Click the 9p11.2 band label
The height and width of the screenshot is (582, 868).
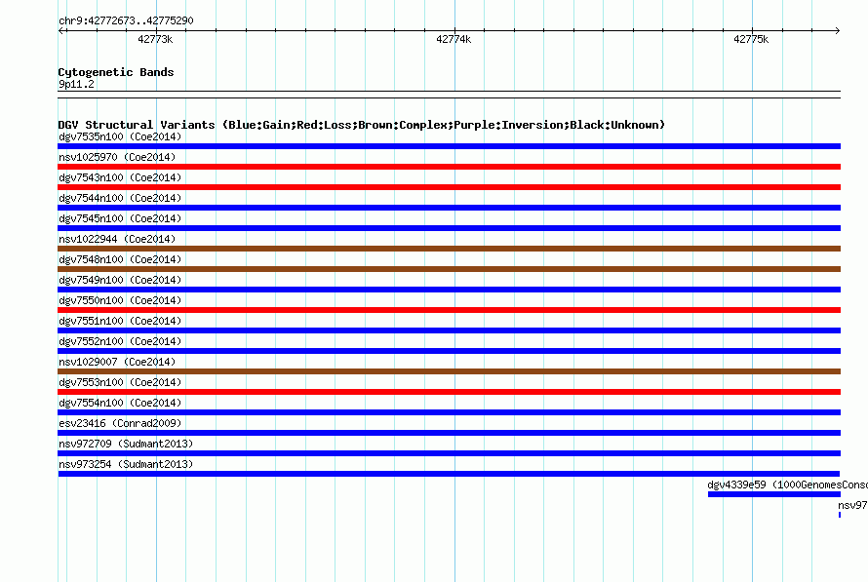76,84
